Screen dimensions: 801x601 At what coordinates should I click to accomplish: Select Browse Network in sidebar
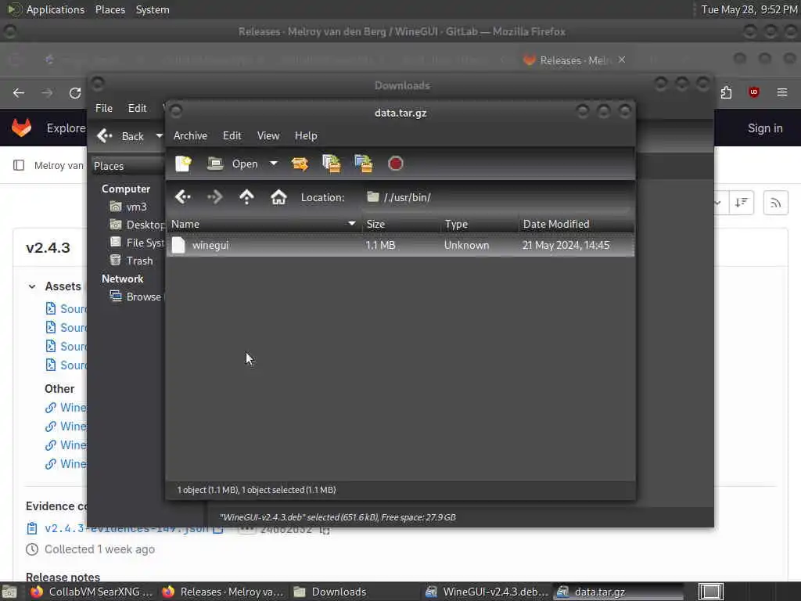[x=136, y=297]
